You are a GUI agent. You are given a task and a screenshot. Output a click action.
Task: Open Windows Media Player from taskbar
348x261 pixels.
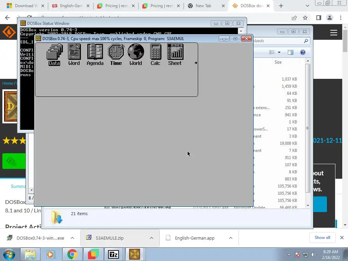point(51,255)
